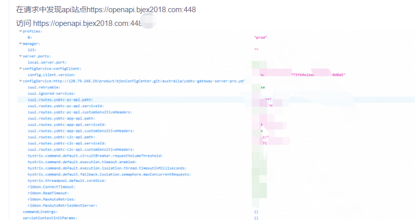Select the zuul.ignored-services row
Screen dimensions: 415x220
click(51, 93)
